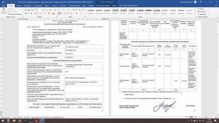Click Decrease Indent icon
219x123 pixels.
[73, 10]
